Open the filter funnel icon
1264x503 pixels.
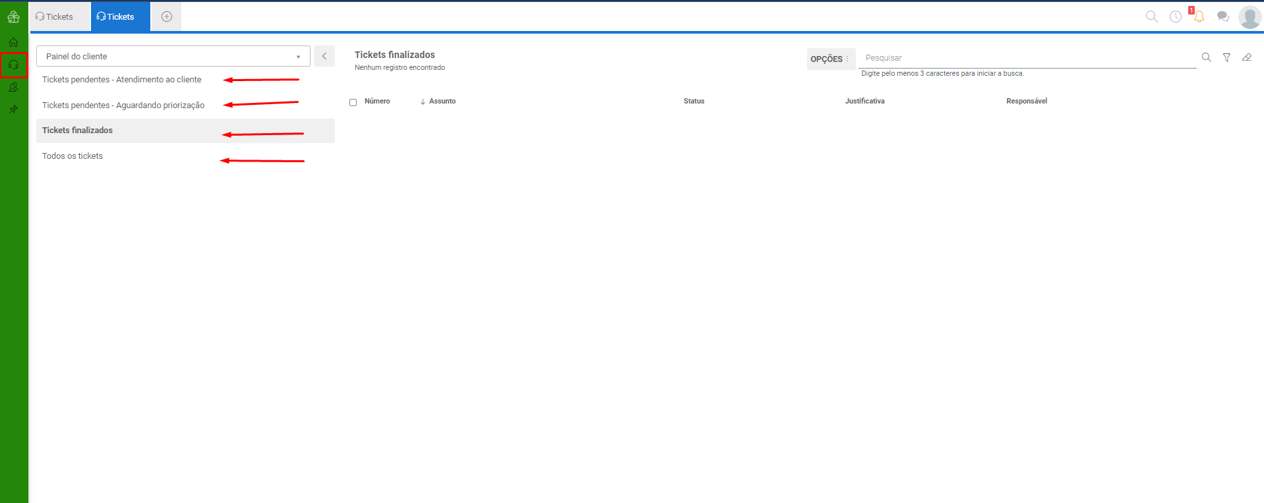pyautogui.click(x=1226, y=57)
